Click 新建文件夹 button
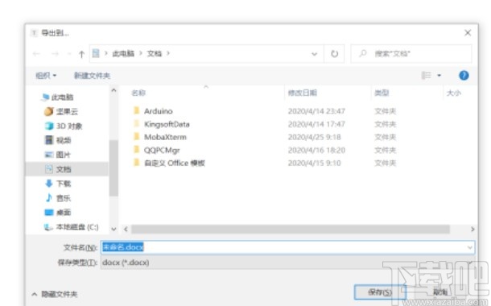This screenshot has height=306, width=491. pyautogui.click(x=92, y=76)
